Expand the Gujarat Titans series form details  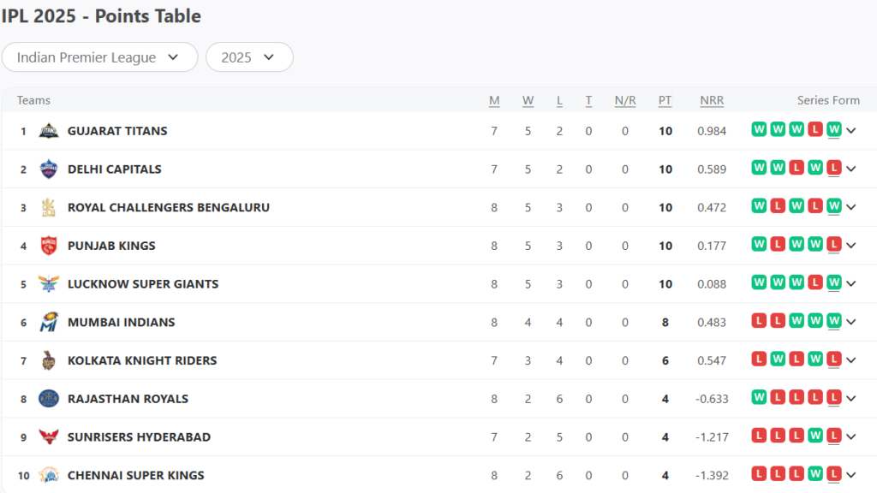pos(849,129)
